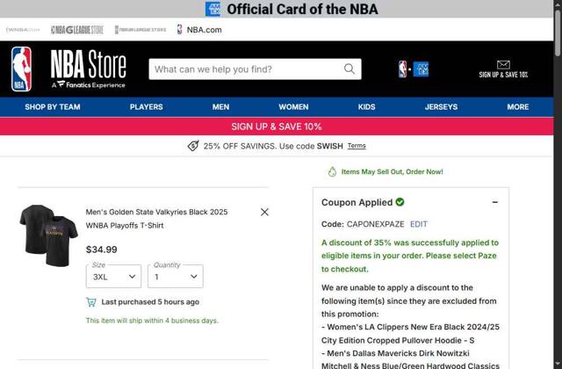Collapse the Coupon Applied section with minus
Screen dimensions: 562x369
pyautogui.click(x=495, y=202)
